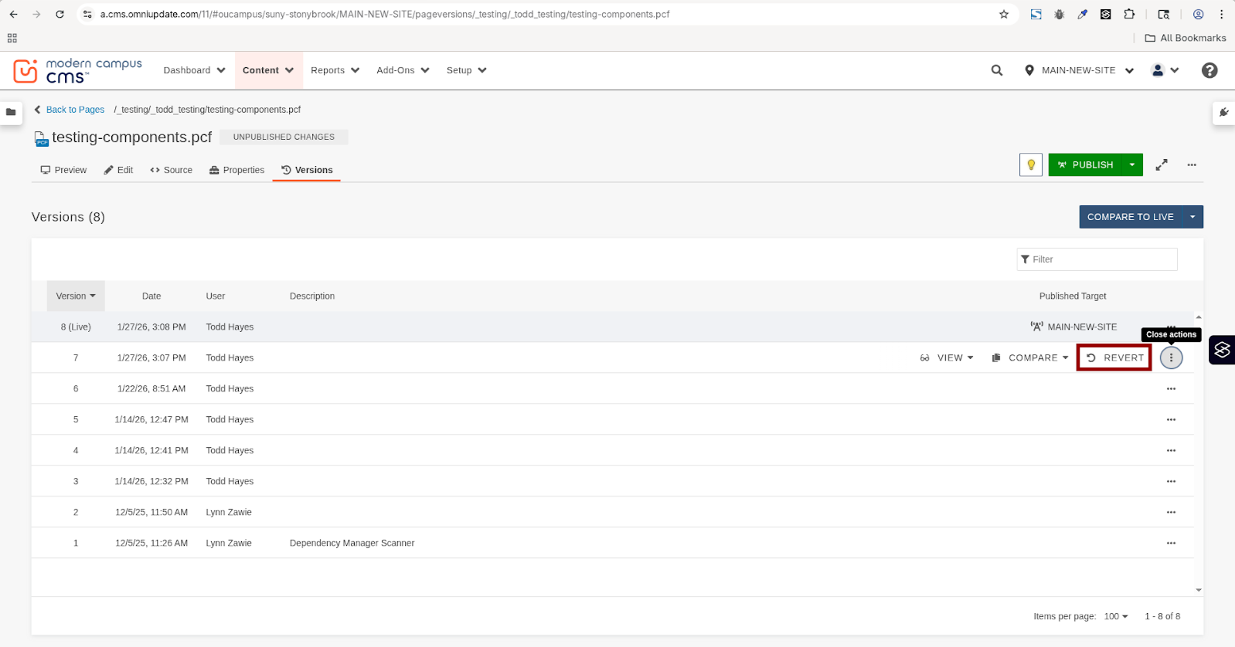The height and width of the screenshot is (647, 1235).
Task: Click the lightbulb page check icon
Action: (x=1031, y=164)
